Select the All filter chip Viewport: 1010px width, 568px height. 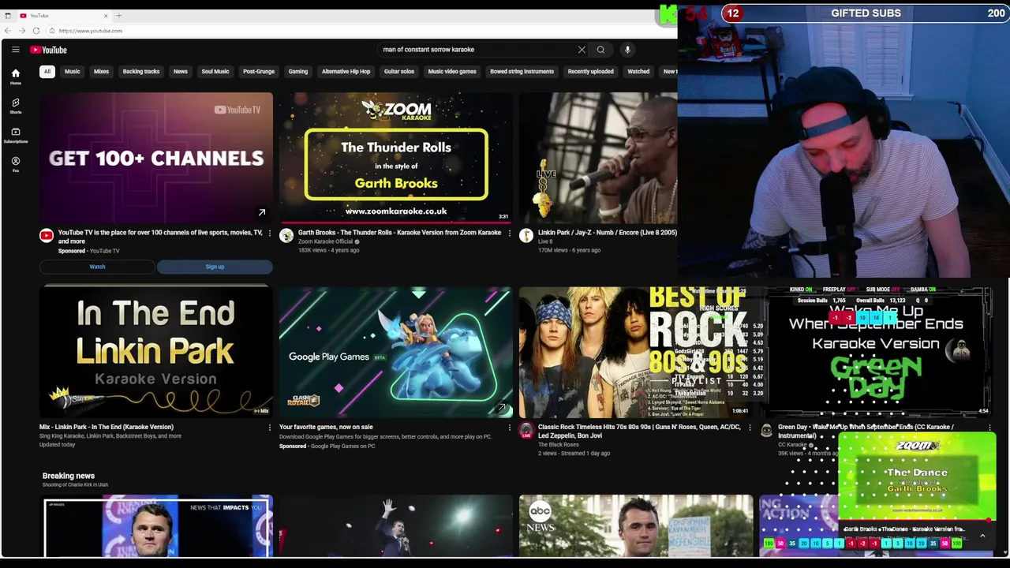(x=47, y=72)
